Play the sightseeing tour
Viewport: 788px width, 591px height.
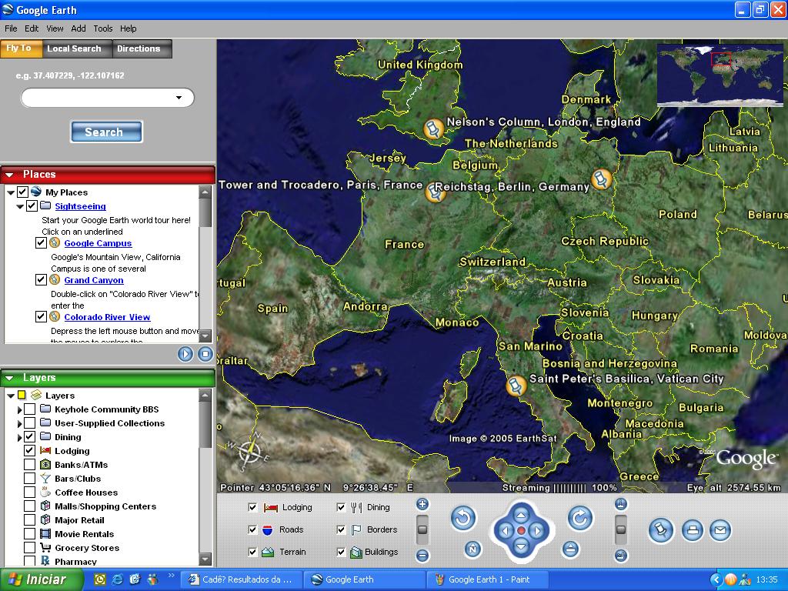click(185, 354)
